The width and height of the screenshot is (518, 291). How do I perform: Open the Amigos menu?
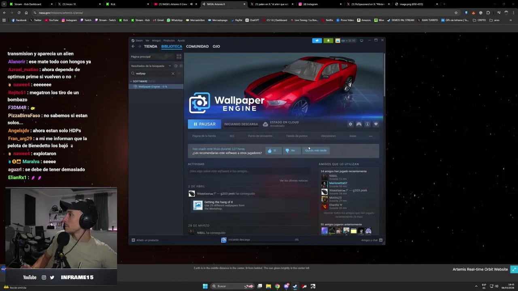point(156,40)
